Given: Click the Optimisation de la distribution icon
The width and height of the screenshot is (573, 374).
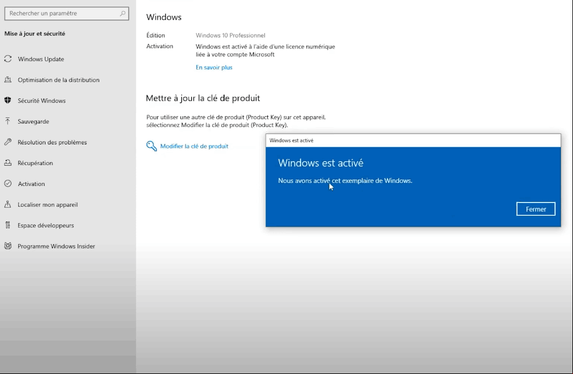Looking at the screenshot, I should [x=7, y=79].
